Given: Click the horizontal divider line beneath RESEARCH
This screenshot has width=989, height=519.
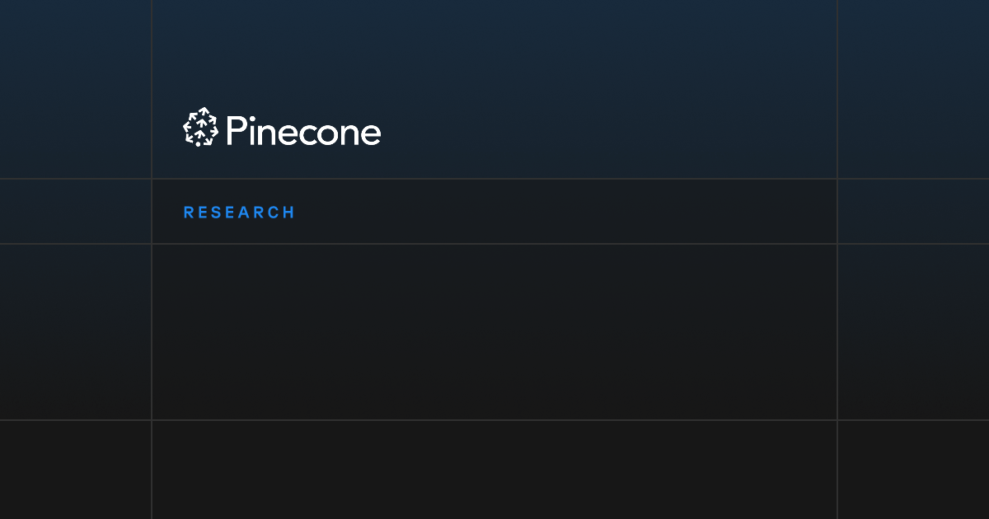Looking at the screenshot, I should (494, 244).
